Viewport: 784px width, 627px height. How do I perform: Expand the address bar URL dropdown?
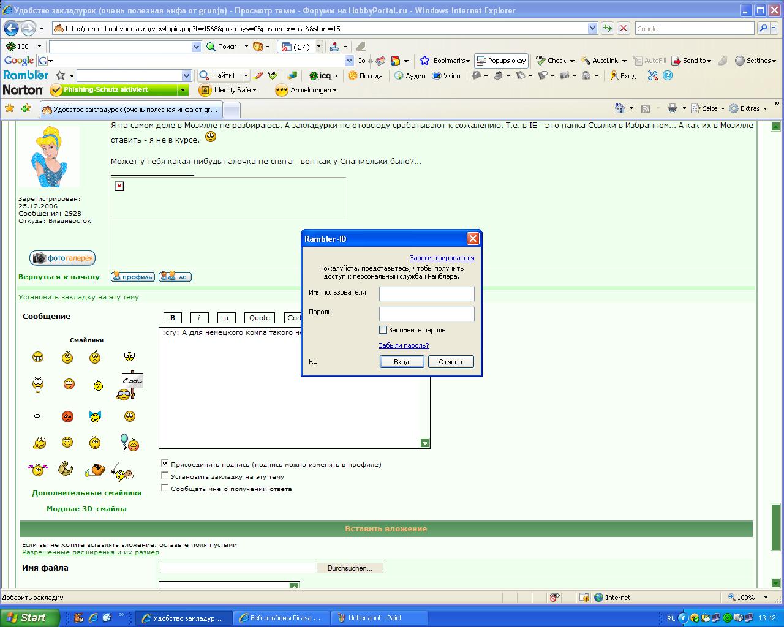592,28
